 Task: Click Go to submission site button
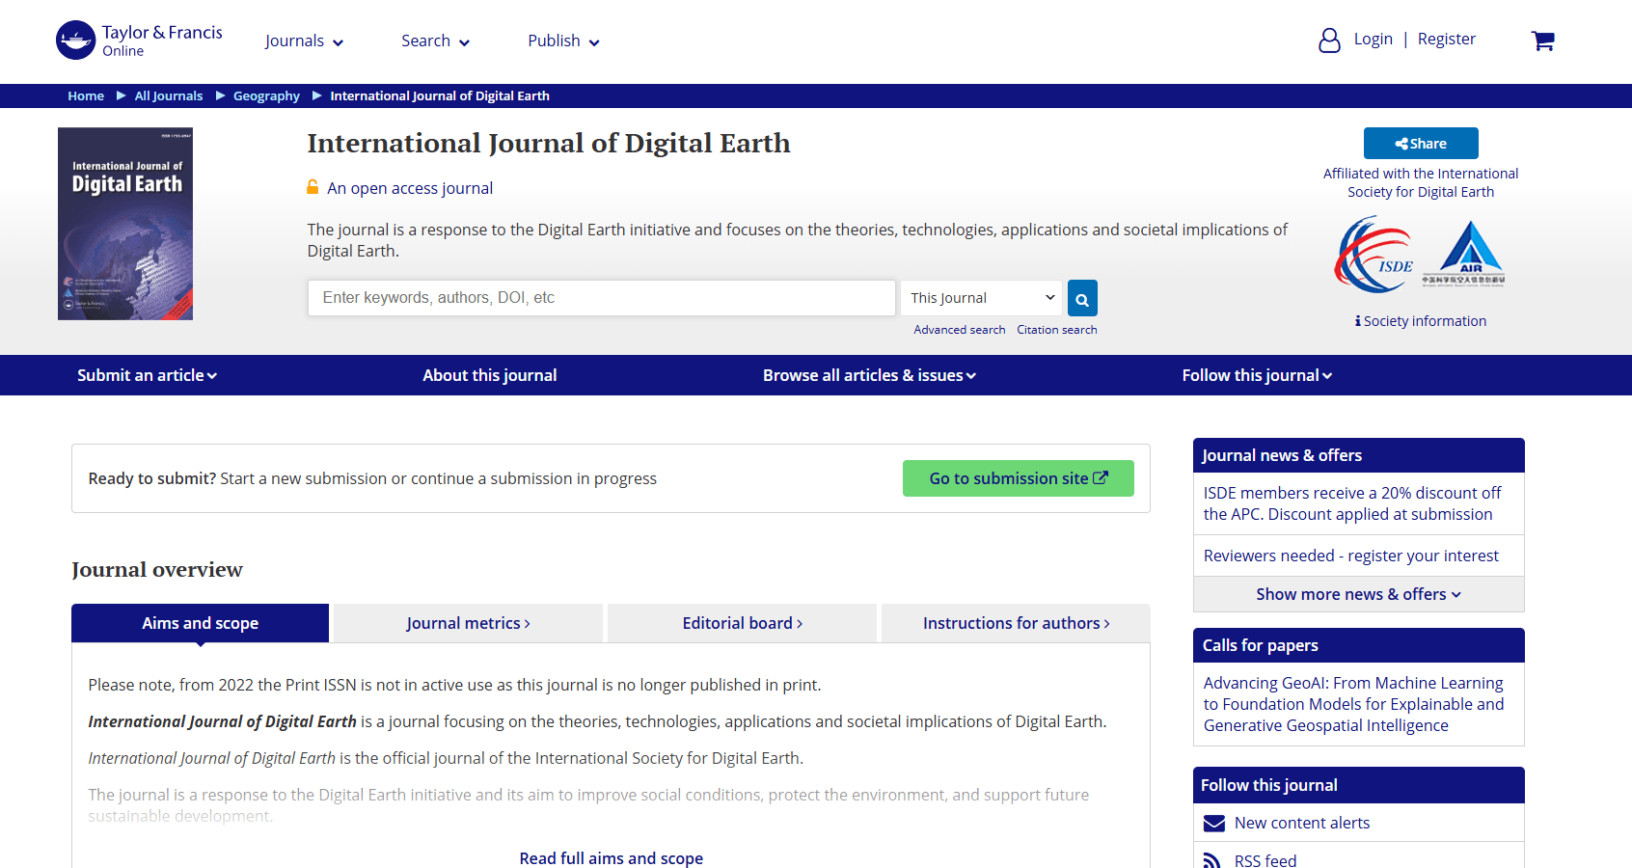coord(1019,478)
